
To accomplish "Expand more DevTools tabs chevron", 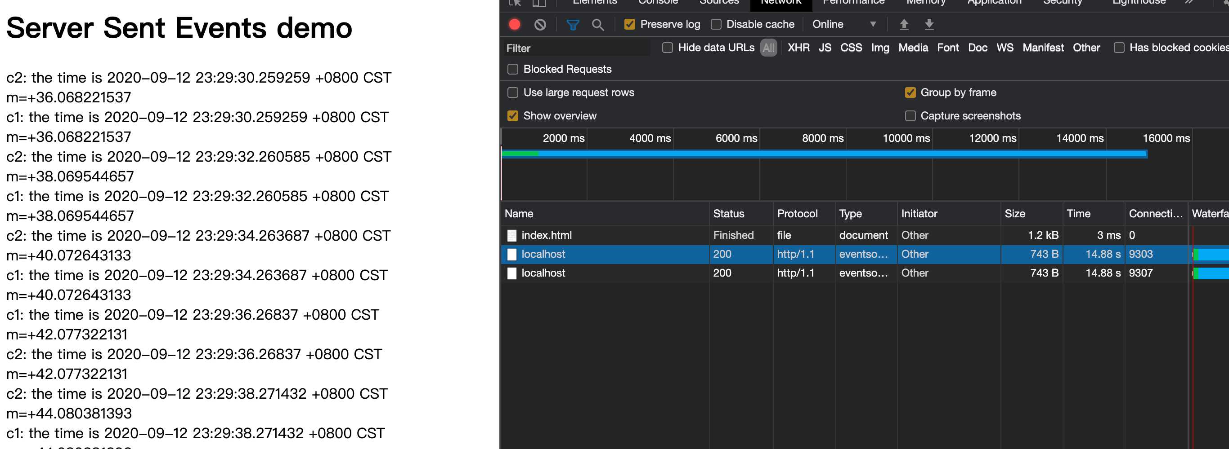I will 1189,2.
